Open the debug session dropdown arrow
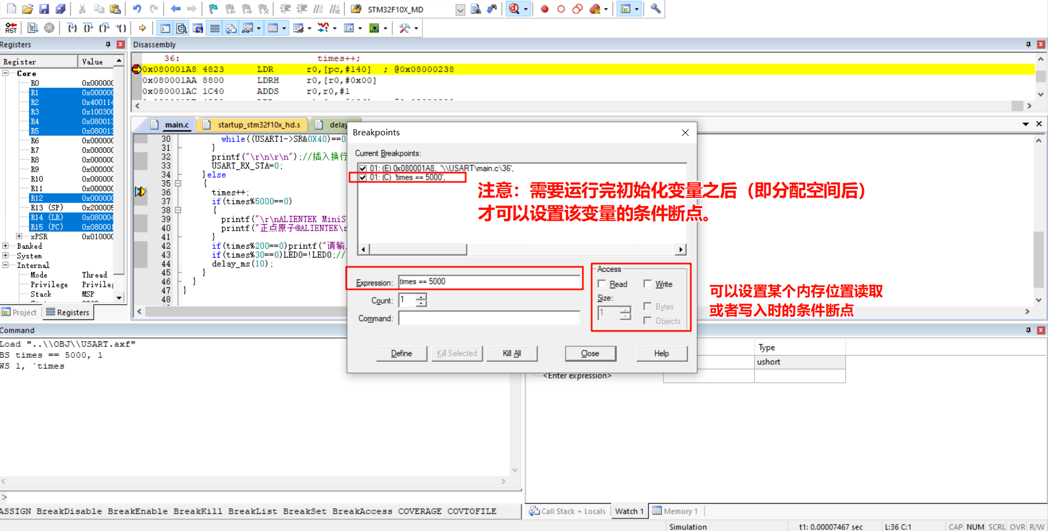 tap(526, 9)
